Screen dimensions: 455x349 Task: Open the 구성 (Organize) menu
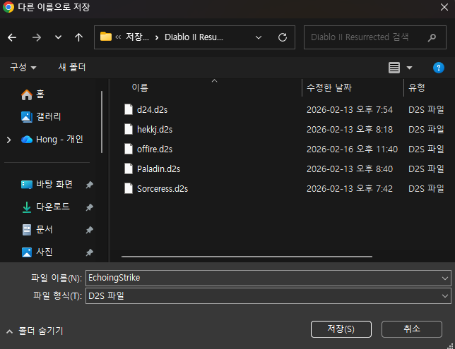click(23, 68)
